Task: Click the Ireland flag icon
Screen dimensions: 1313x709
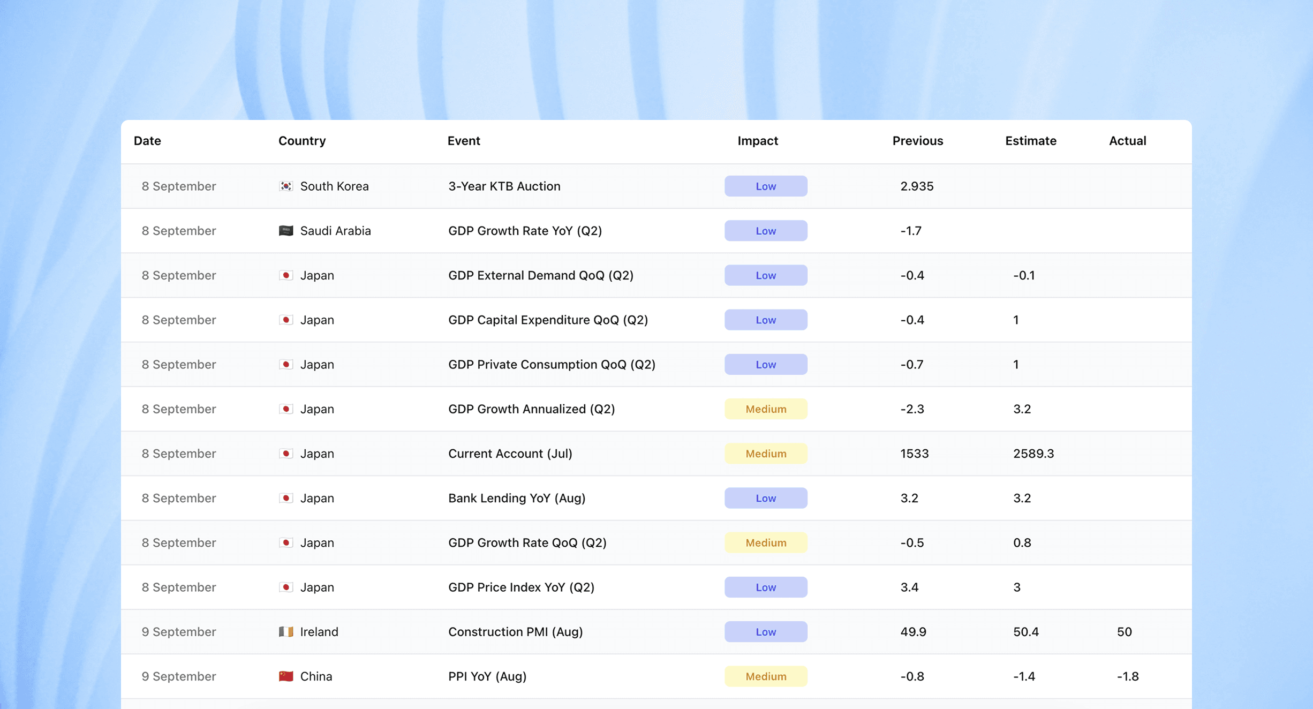Action: (x=286, y=631)
